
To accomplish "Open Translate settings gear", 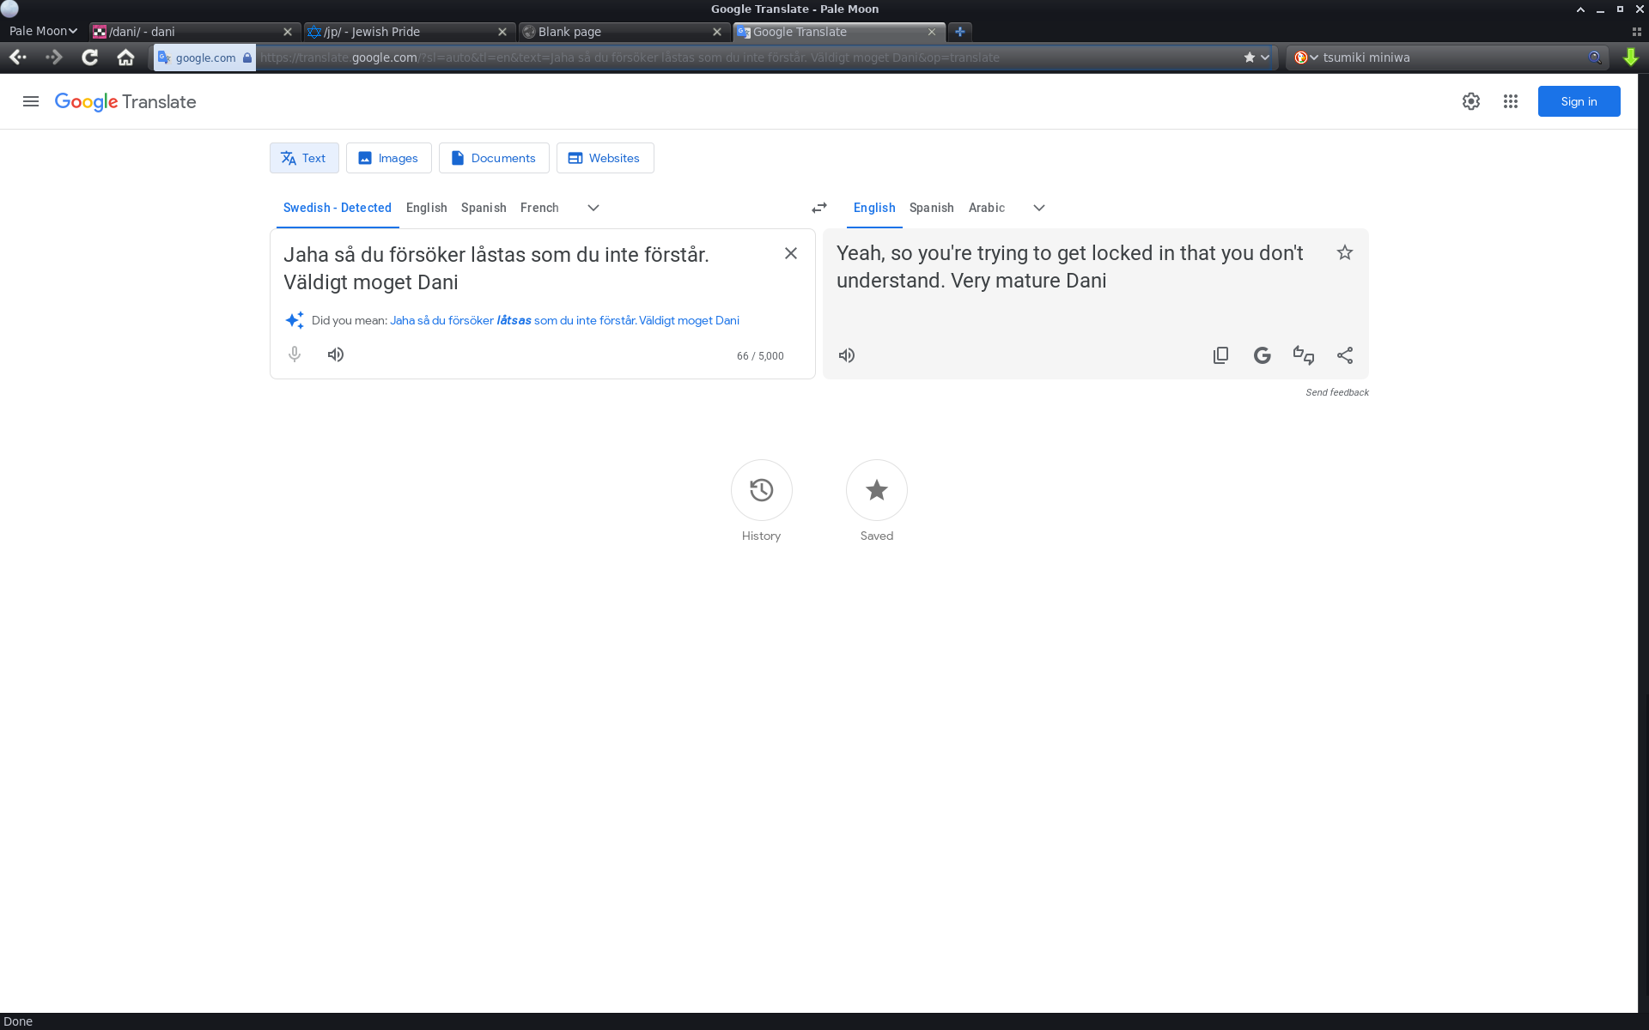I will (x=1471, y=101).
